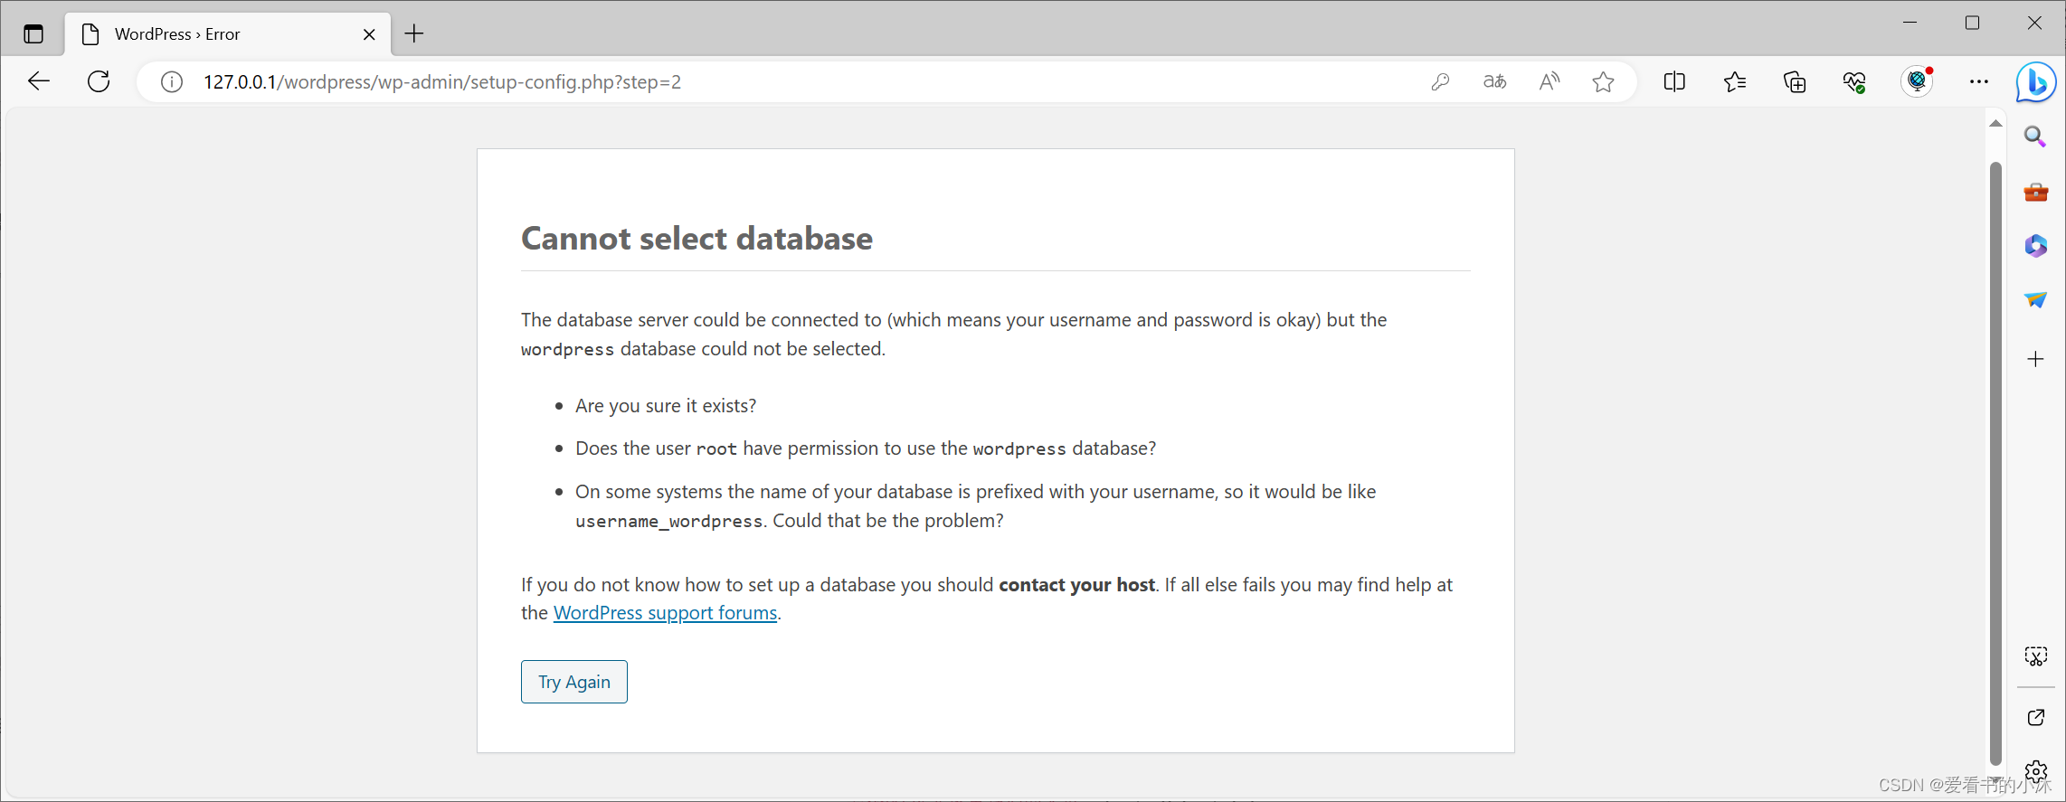Screen dimensions: 2066x802
Task: Open Browser essentials heart icon
Action: click(x=1854, y=82)
